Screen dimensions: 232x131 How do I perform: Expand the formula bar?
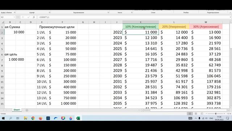point(230,17)
